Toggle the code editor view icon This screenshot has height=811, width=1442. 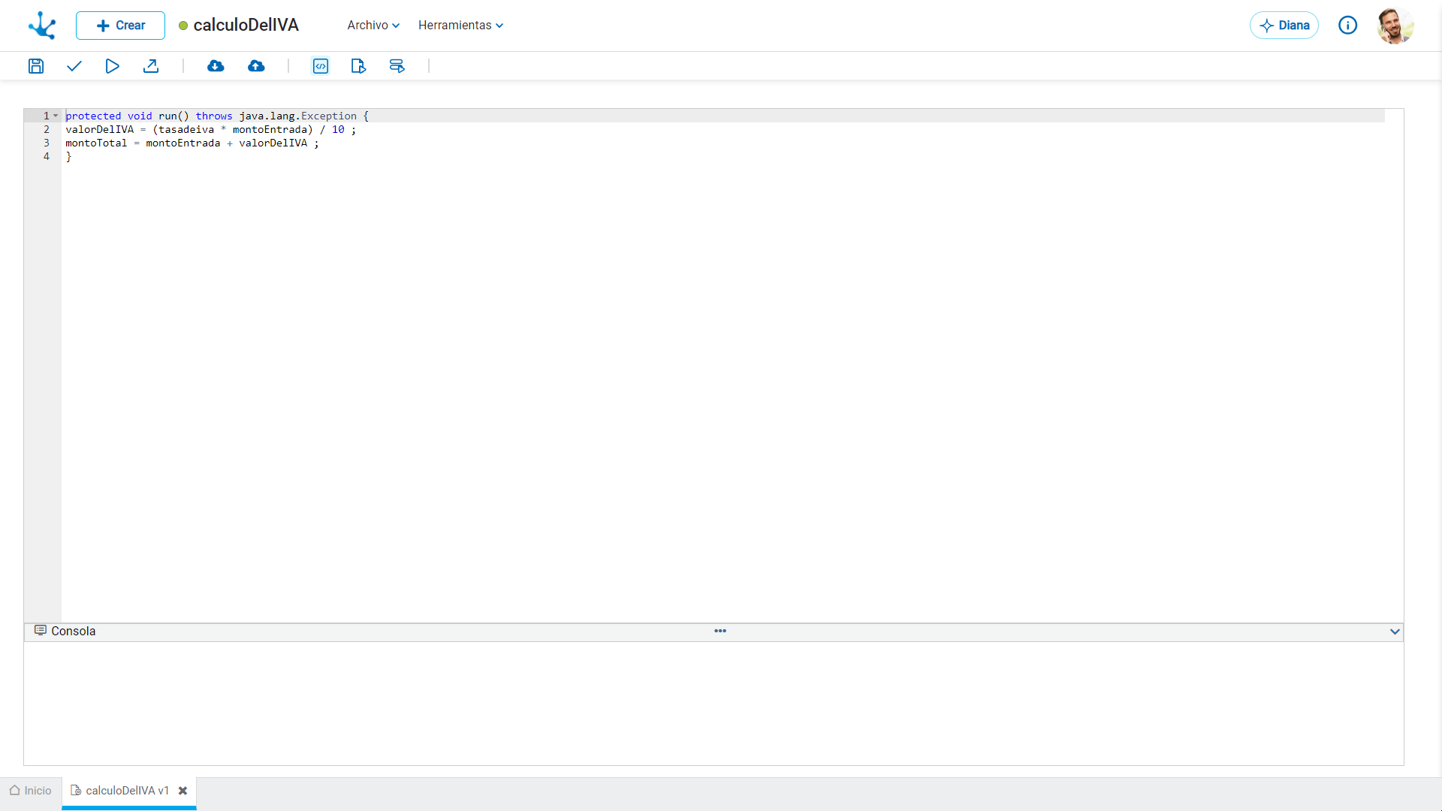(321, 66)
